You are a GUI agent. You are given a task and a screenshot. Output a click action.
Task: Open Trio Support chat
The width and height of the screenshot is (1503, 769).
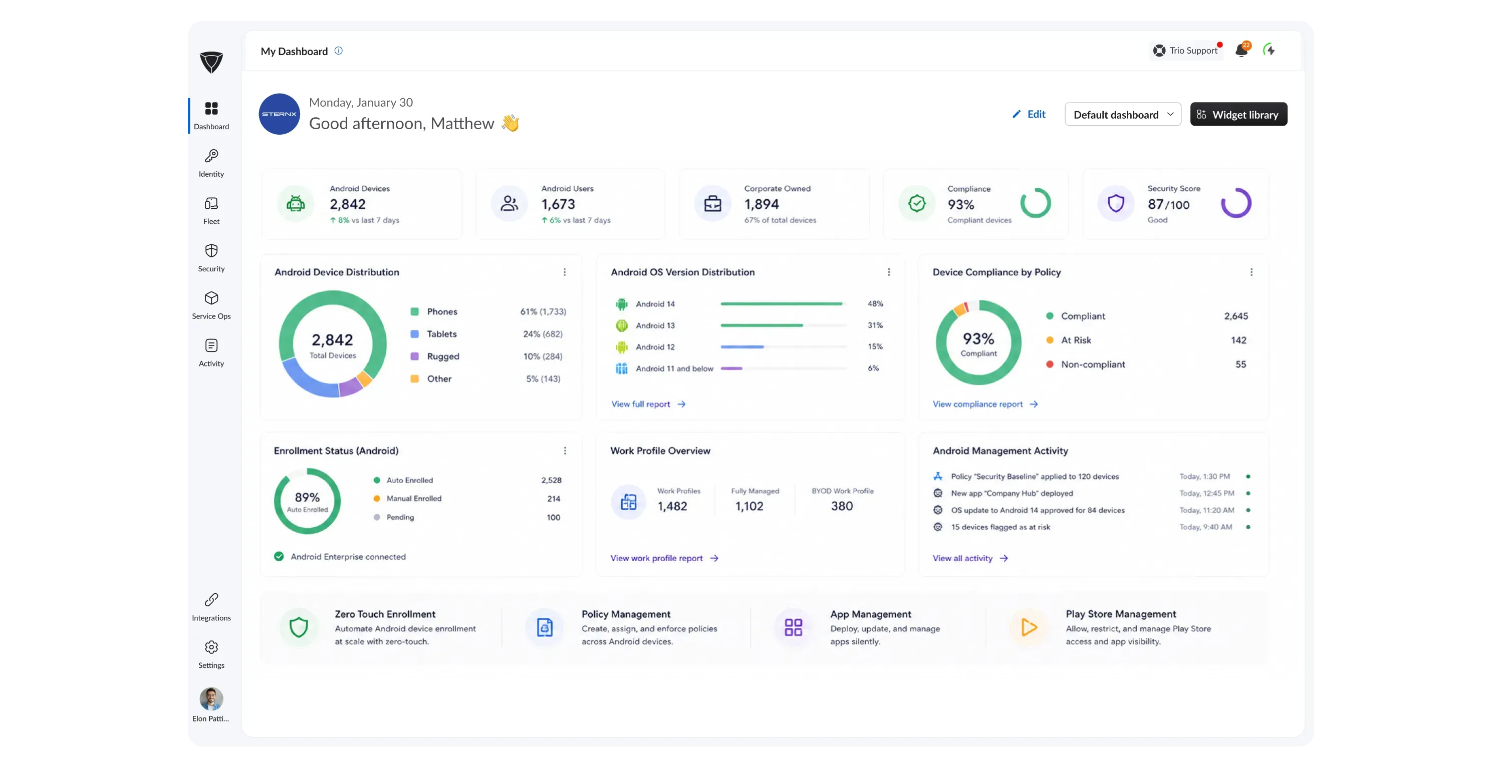(x=1186, y=50)
